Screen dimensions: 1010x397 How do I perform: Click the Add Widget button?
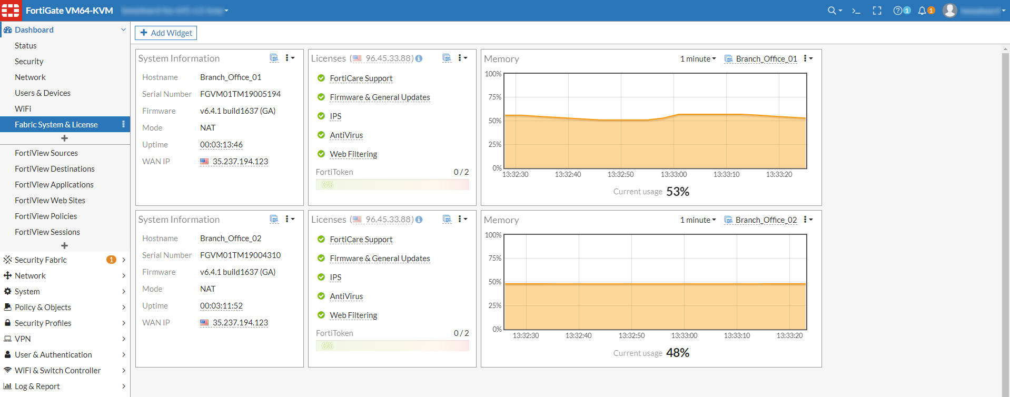point(166,33)
